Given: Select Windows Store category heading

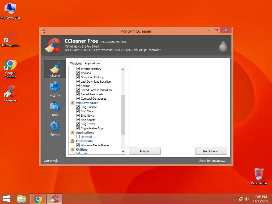Looking at the screenshot, I should [87, 103].
